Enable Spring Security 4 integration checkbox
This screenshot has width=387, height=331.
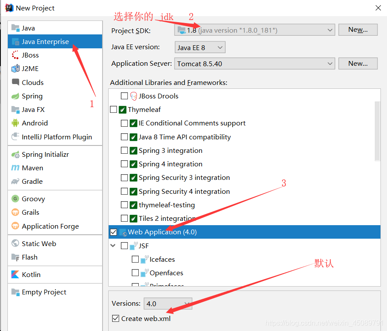click(x=124, y=191)
